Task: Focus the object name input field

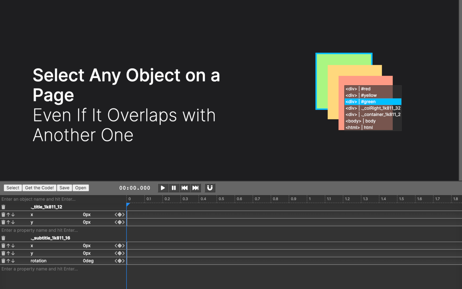Action: point(63,199)
